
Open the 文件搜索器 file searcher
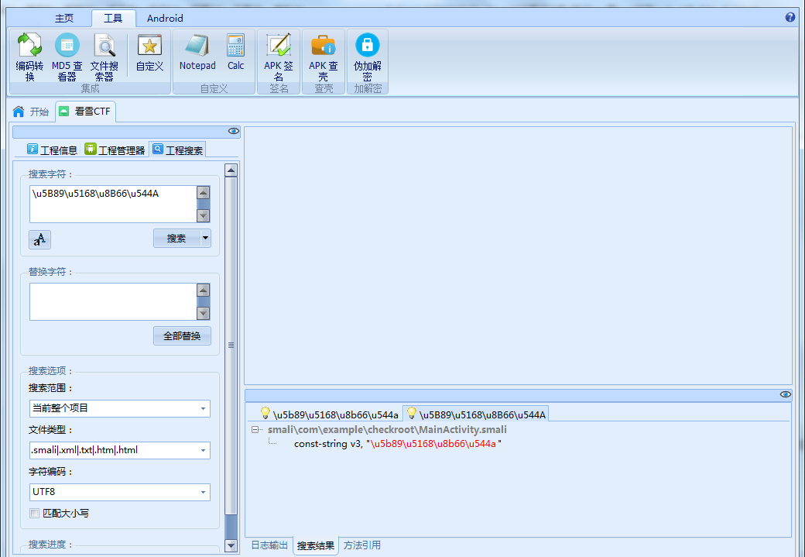104,57
